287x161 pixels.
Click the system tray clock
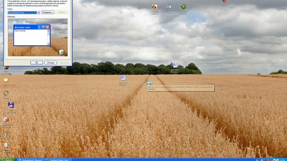coord(283,160)
